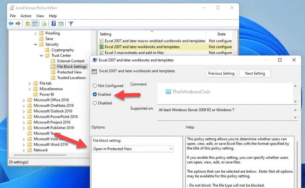Select the Not Configured radio button

95,86
